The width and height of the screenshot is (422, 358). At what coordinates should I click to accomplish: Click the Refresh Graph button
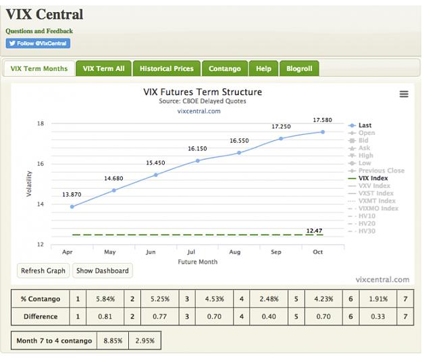(x=43, y=270)
